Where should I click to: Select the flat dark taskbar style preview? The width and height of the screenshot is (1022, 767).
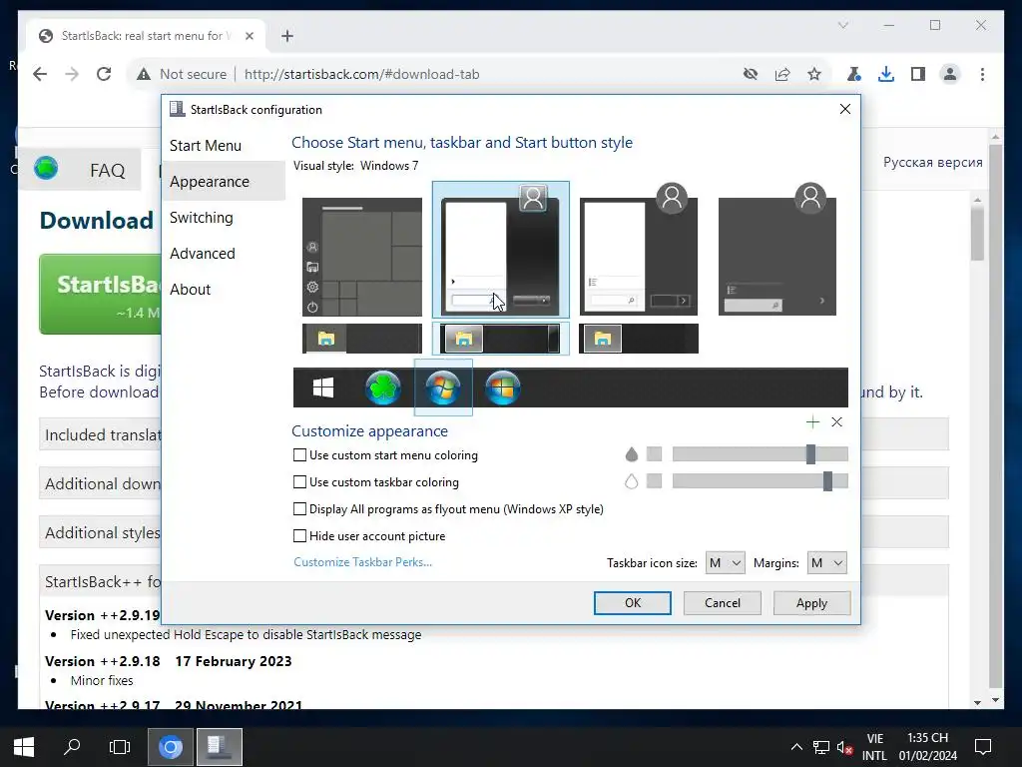tap(362, 339)
